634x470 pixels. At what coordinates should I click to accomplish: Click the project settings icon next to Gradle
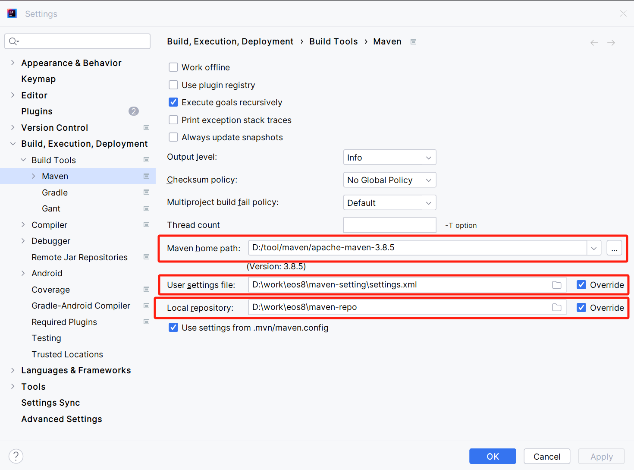(147, 192)
